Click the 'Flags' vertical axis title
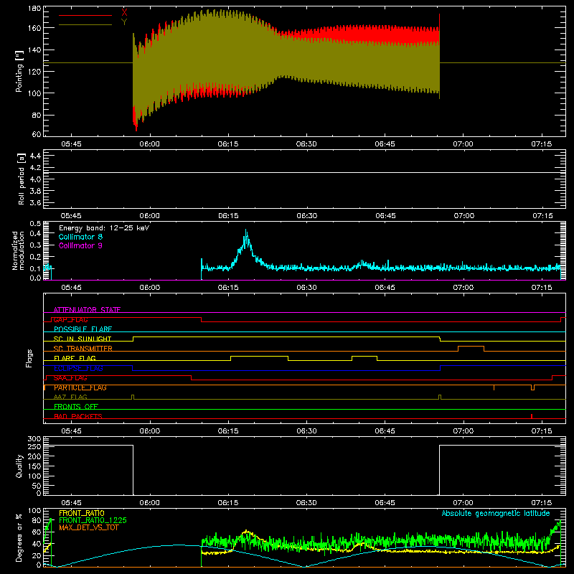This screenshot has height=574, width=574. (29, 359)
